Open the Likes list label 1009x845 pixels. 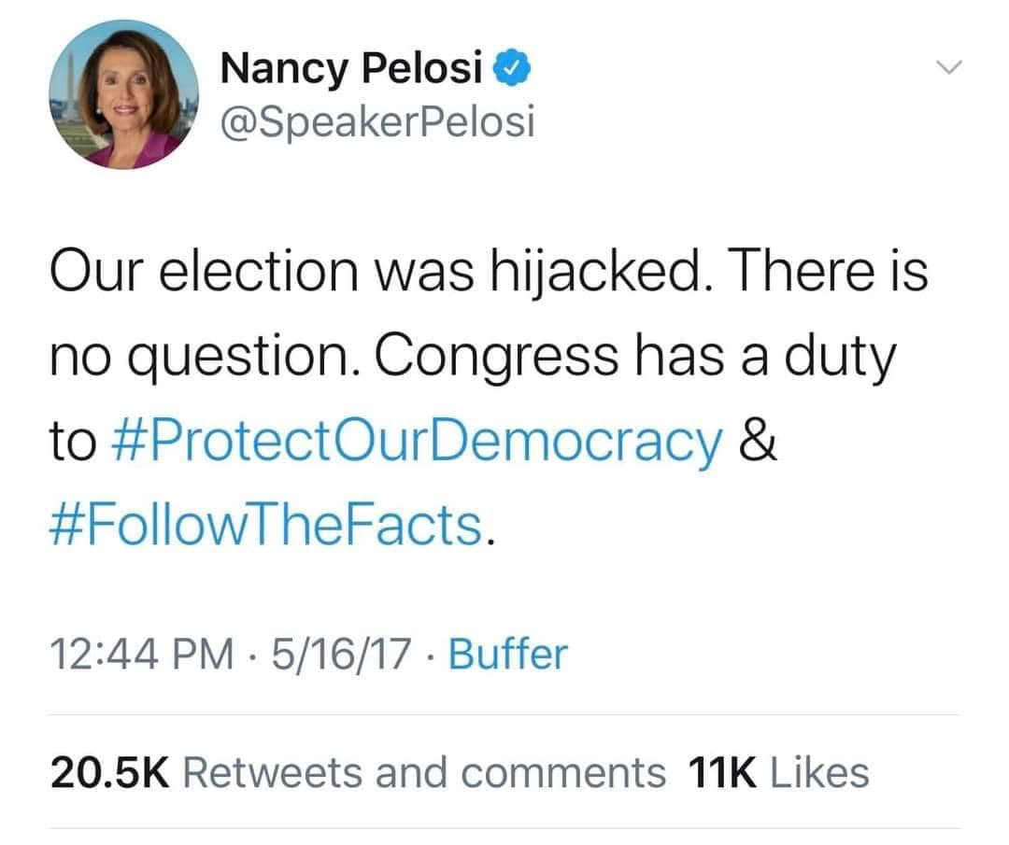click(x=817, y=772)
